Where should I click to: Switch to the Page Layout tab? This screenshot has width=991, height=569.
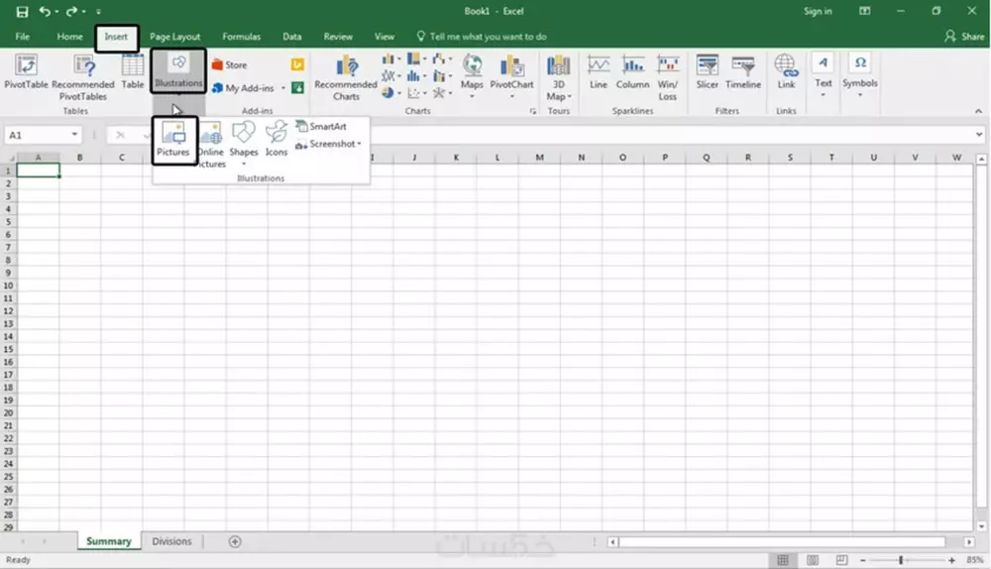[x=174, y=37]
